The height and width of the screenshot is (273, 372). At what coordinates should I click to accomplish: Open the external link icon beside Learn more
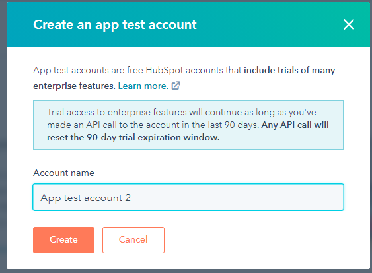click(x=176, y=86)
